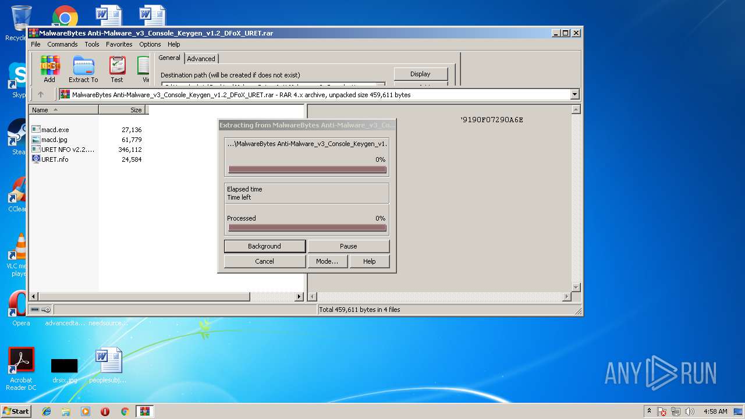Viewport: 745px width, 419px height.
Task: Cancel the extraction
Action: (264, 261)
